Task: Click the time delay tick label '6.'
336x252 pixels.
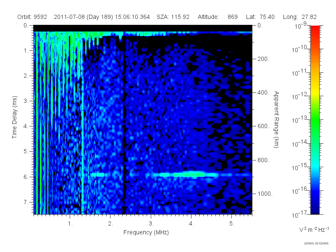Action: [26, 177]
